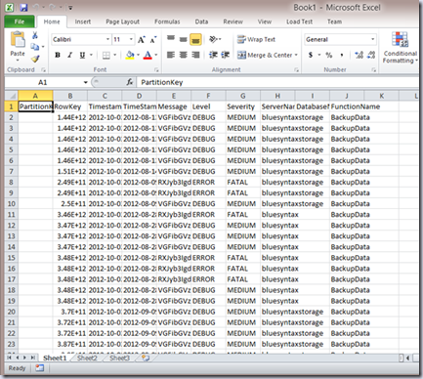This screenshot has width=423, height=379.
Task: Increase font size with Grow Font
Action: pyautogui.click(x=141, y=40)
